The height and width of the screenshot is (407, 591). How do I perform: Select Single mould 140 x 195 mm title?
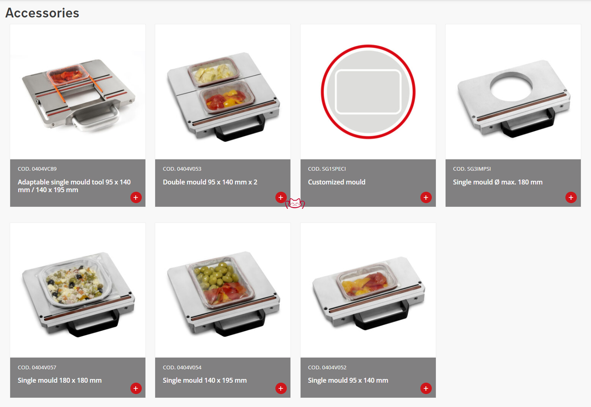pos(205,380)
